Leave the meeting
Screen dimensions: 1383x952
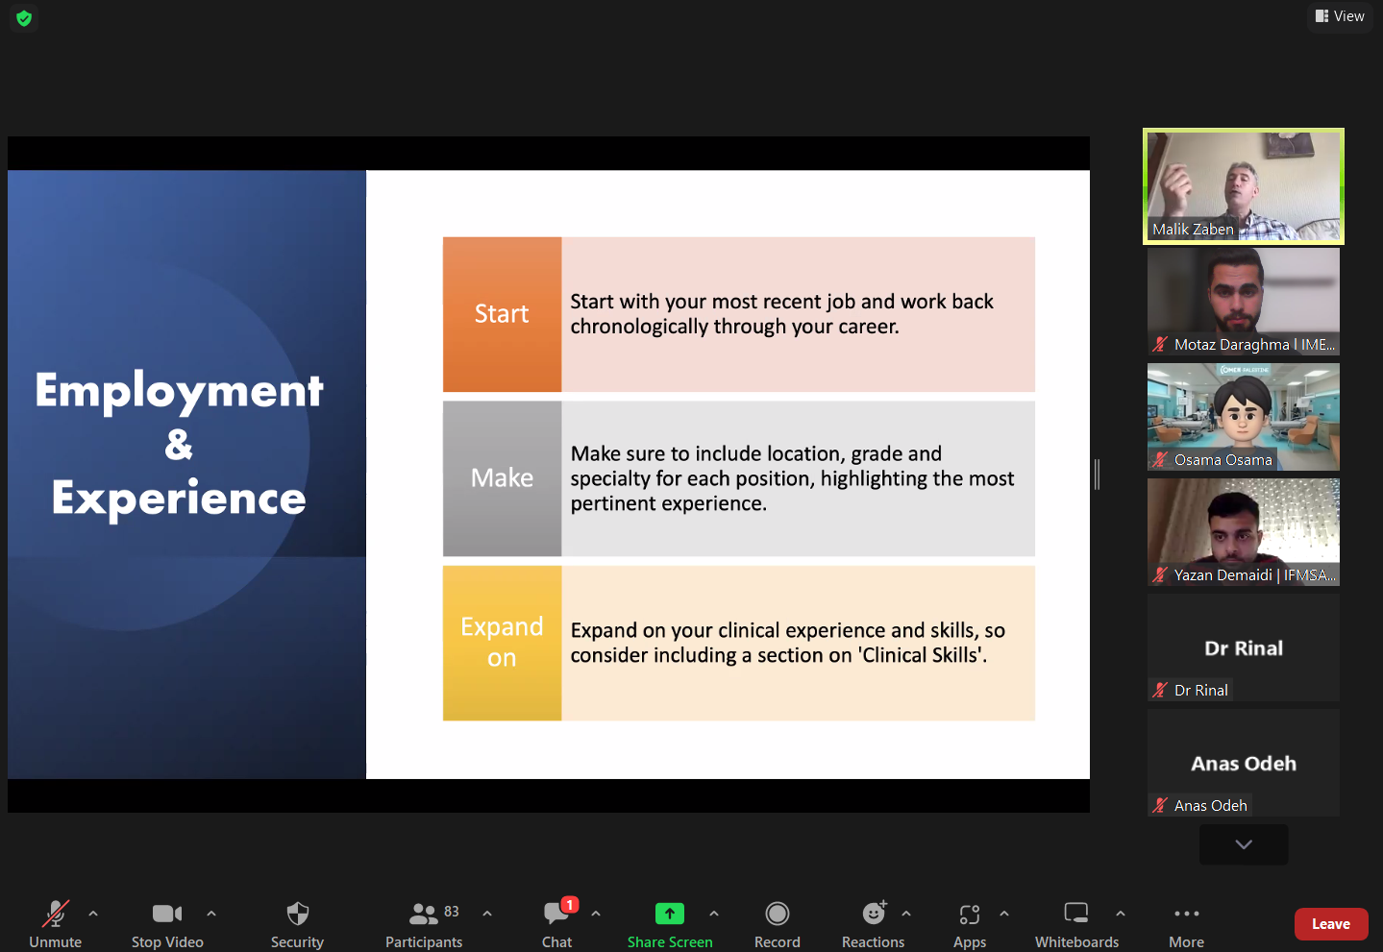1331,924
